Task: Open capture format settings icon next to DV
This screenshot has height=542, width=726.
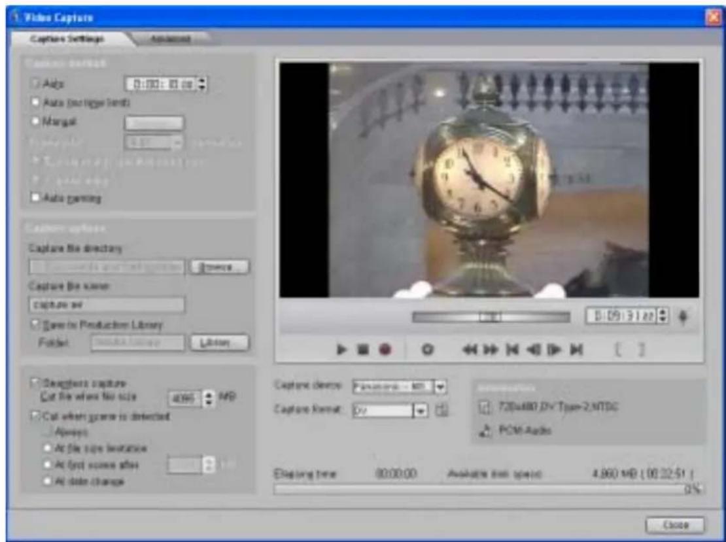Action: pos(441,410)
